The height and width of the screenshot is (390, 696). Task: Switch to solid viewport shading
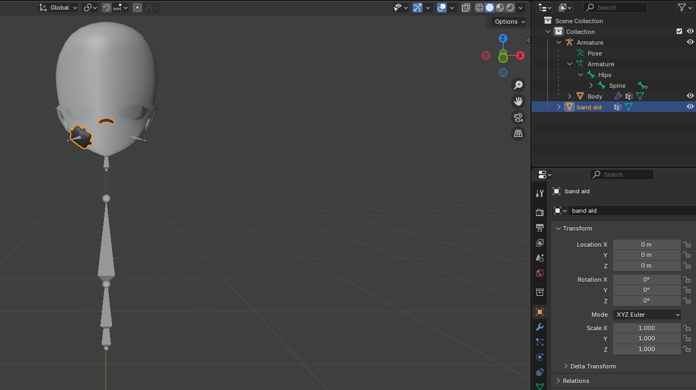pos(490,8)
